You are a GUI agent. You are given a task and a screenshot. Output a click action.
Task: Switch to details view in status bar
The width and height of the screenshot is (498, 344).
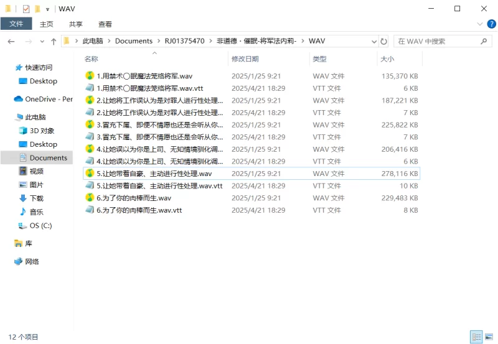476,337
